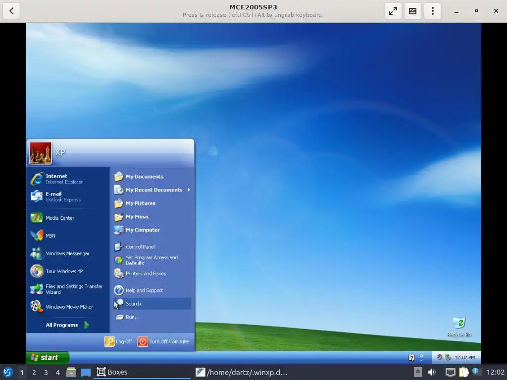Open the host application launcher bird icon
507x380 pixels.
(x=8, y=372)
